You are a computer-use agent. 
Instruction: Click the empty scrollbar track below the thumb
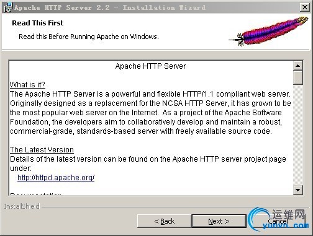point(298,134)
